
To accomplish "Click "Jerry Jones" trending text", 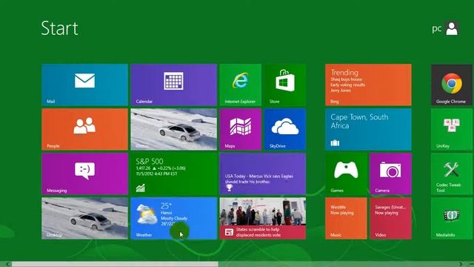I will coord(341,90).
